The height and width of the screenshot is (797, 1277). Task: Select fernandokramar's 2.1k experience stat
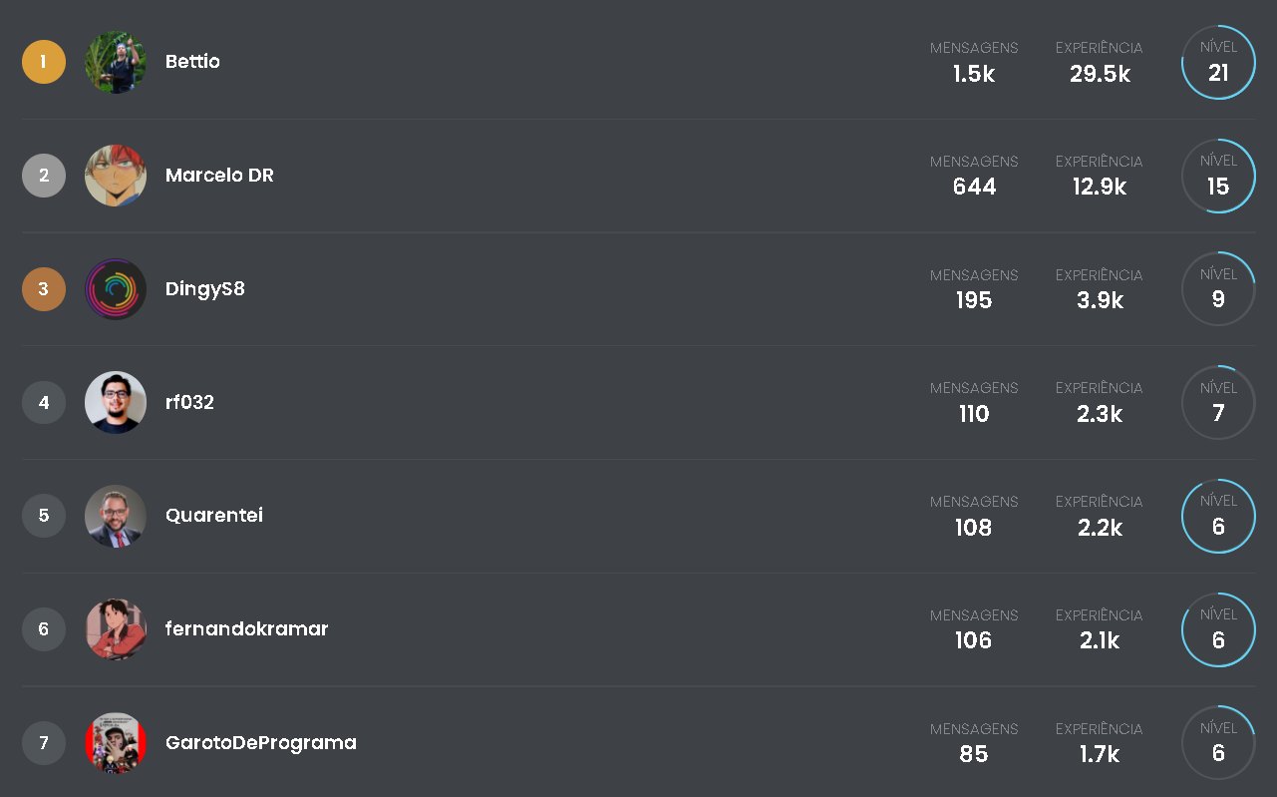1100,640
